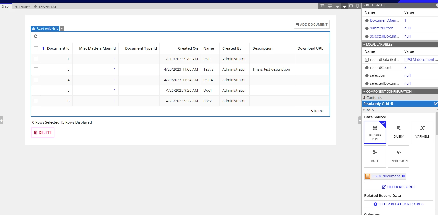Click the Read-only Grid component label
Screen dimensions: 438x215
[x=45, y=29]
